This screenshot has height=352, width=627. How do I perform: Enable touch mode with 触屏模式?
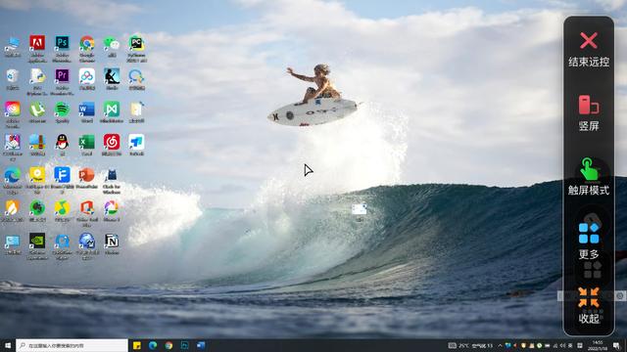click(589, 177)
